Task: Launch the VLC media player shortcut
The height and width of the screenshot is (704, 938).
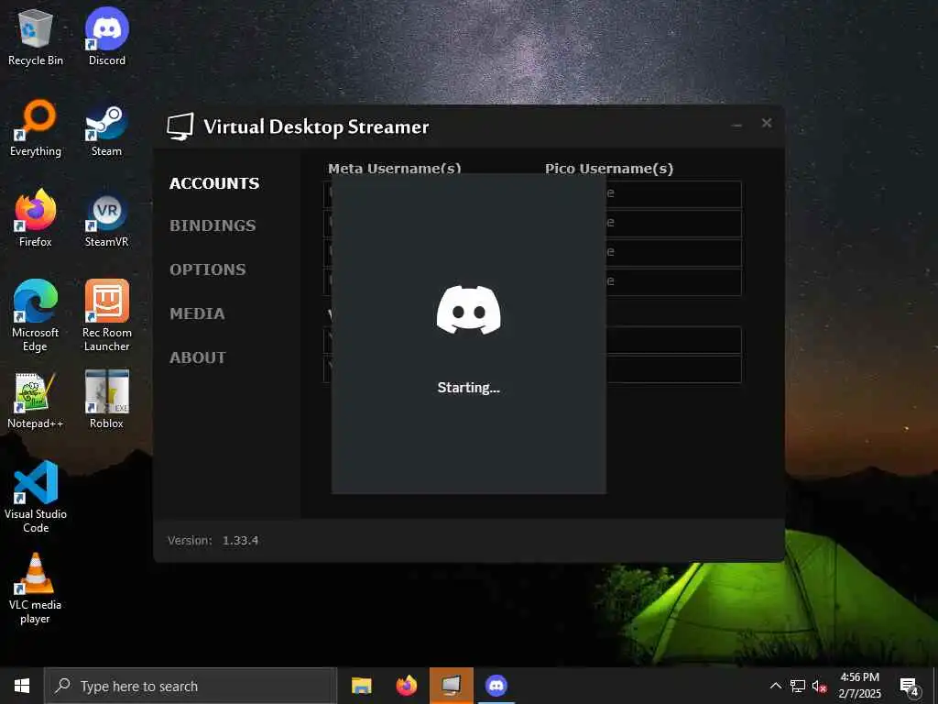Action: coord(36,589)
